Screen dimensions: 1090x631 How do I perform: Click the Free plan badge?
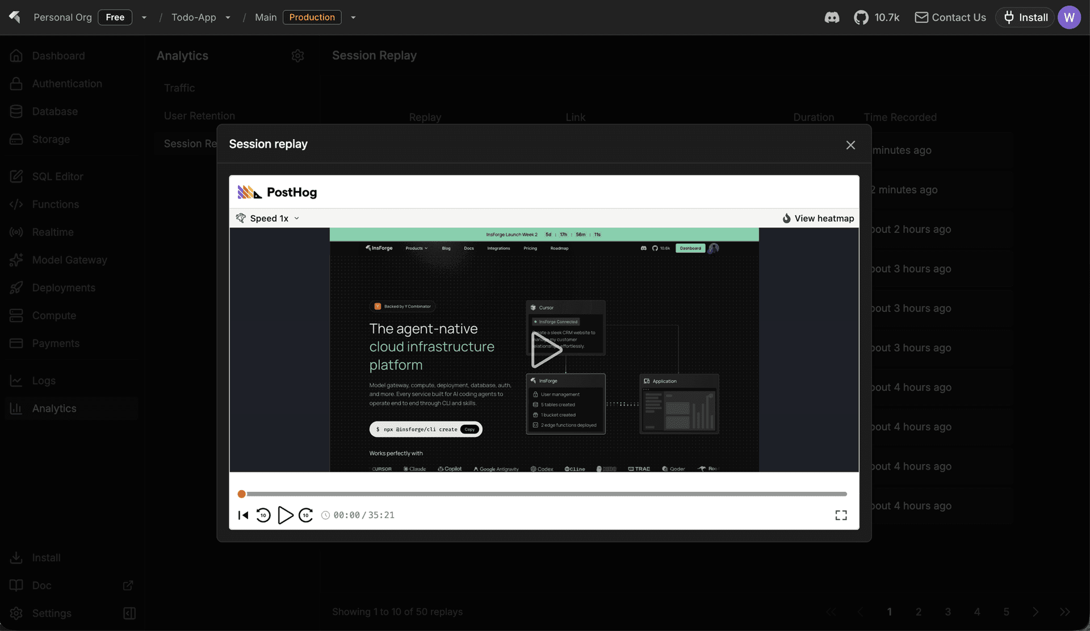pyautogui.click(x=115, y=18)
